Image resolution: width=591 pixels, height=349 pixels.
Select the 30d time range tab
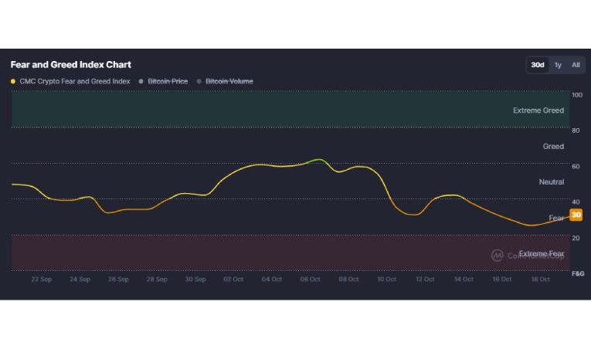(537, 65)
